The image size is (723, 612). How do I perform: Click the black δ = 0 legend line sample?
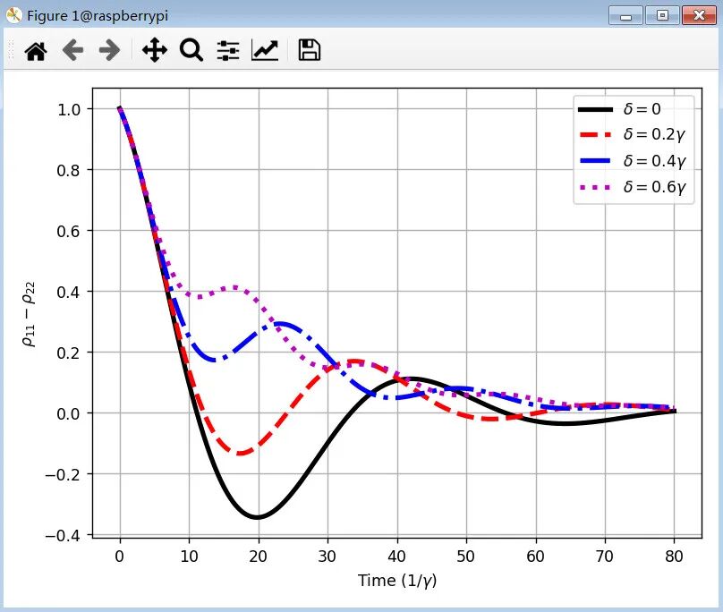click(595, 109)
